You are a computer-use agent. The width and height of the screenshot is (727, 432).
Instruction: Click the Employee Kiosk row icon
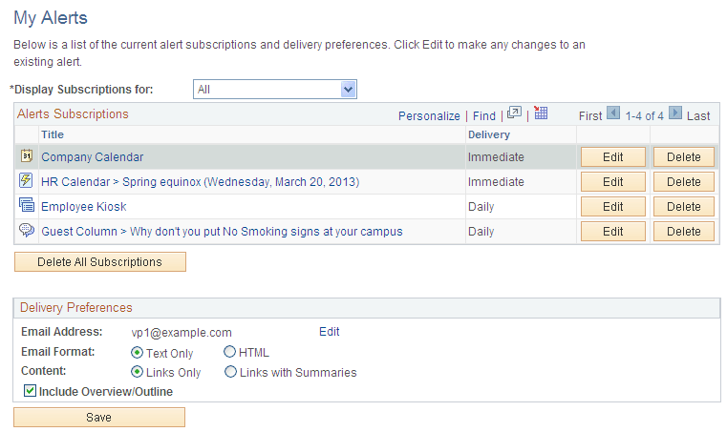(x=26, y=206)
